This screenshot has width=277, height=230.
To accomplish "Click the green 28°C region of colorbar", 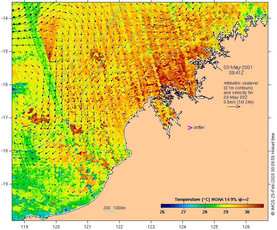I will [205, 206].
